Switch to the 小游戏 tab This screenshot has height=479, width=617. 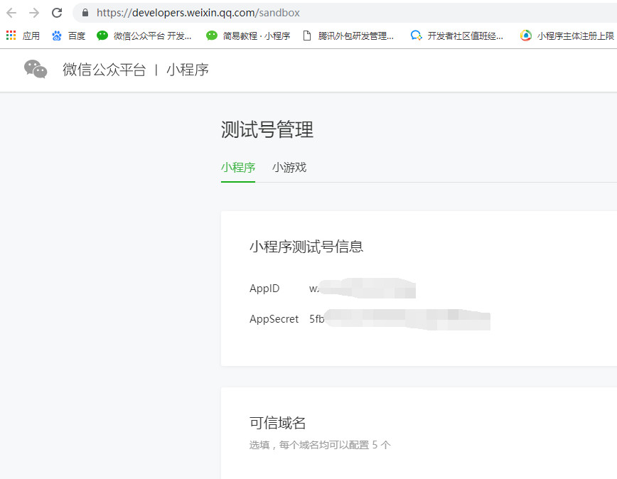(289, 168)
